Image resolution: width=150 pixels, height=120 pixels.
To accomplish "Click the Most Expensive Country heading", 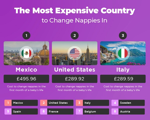I will pyautogui.click(x=74, y=11).
